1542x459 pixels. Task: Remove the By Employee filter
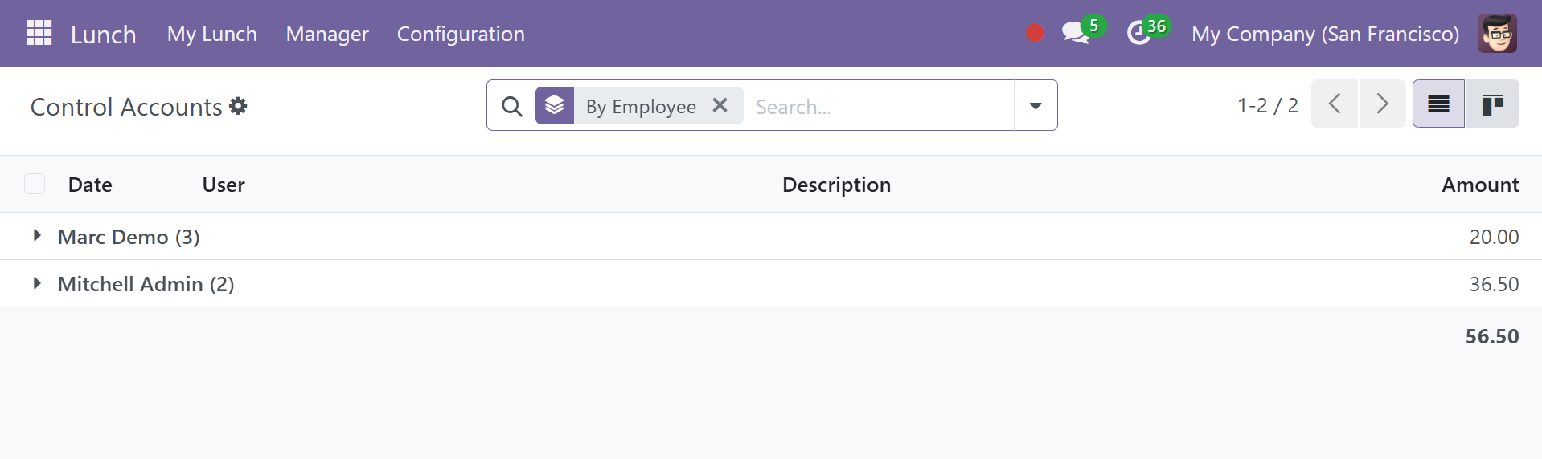720,105
